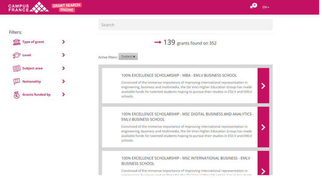Open the Grant Search Engine badge
Screen dimensions: 322x178
(x=67, y=8)
